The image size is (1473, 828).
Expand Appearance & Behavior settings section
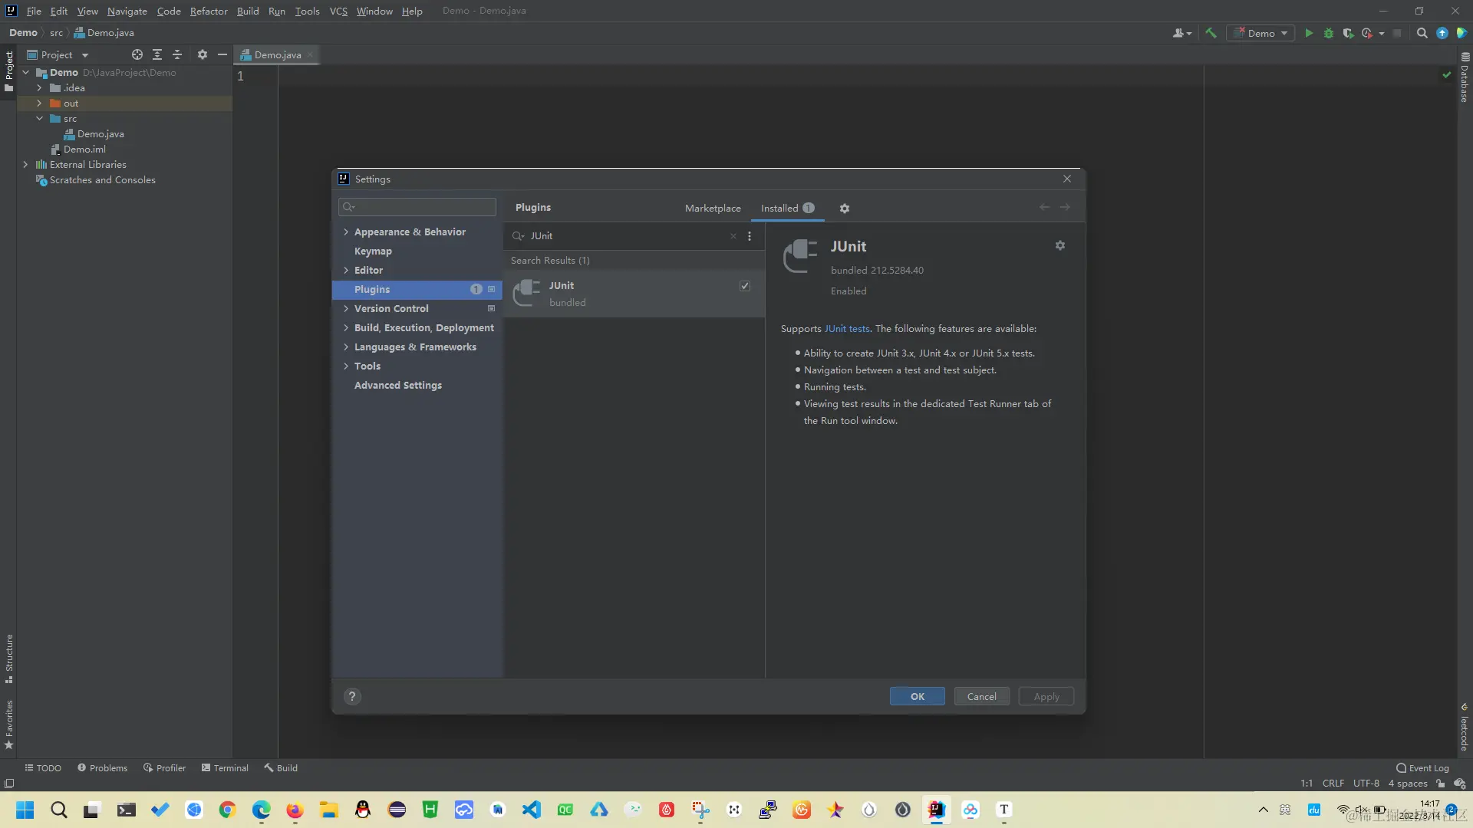click(x=346, y=232)
